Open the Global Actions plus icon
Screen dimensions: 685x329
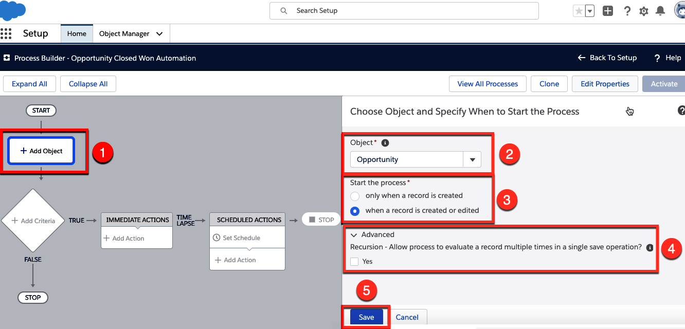point(608,11)
